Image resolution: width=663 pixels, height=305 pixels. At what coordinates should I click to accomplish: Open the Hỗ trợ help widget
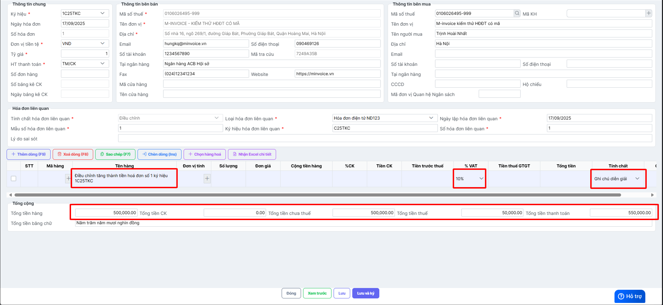click(x=630, y=296)
